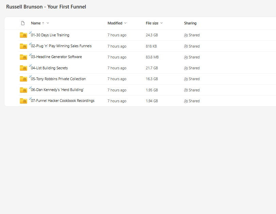Click Shared status for 03-Headline Generator Software
This screenshot has width=276, height=214.
[x=194, y=57]
